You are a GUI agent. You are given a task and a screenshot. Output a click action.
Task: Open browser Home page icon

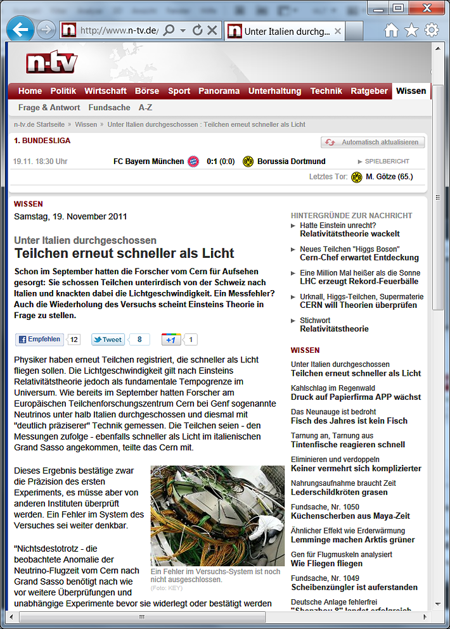tap(392, 30)
